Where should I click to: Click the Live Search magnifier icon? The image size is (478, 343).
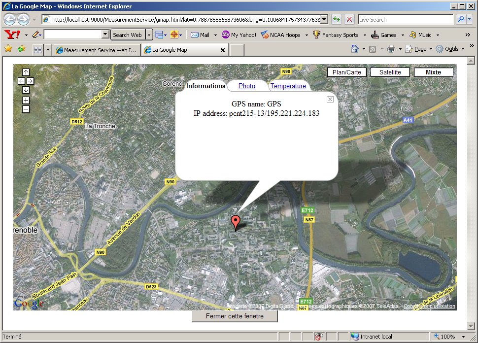point(461,19)
